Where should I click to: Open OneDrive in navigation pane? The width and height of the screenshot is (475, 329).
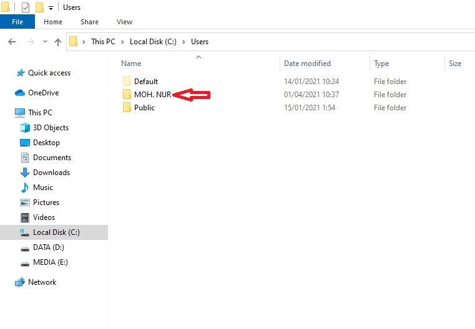(43, 93)
